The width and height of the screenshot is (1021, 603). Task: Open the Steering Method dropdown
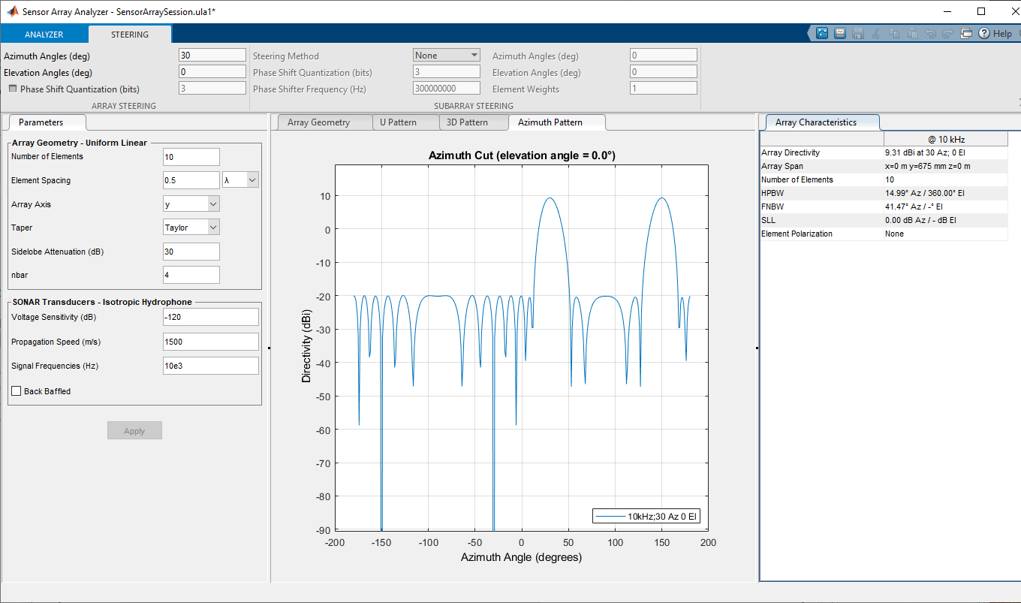447,56
